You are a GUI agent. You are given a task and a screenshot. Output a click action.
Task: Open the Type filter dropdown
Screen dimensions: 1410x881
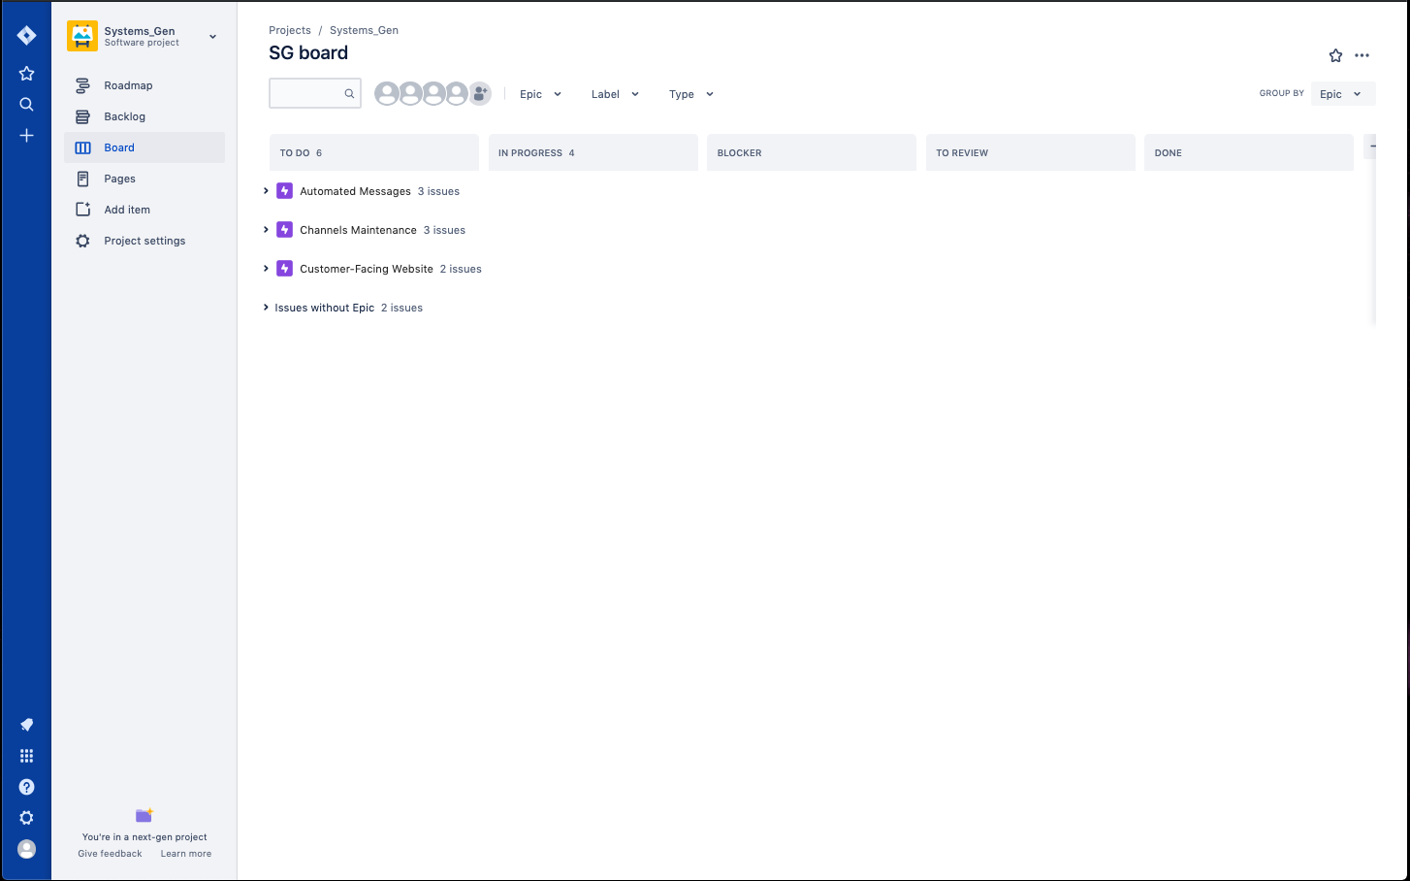691,94
